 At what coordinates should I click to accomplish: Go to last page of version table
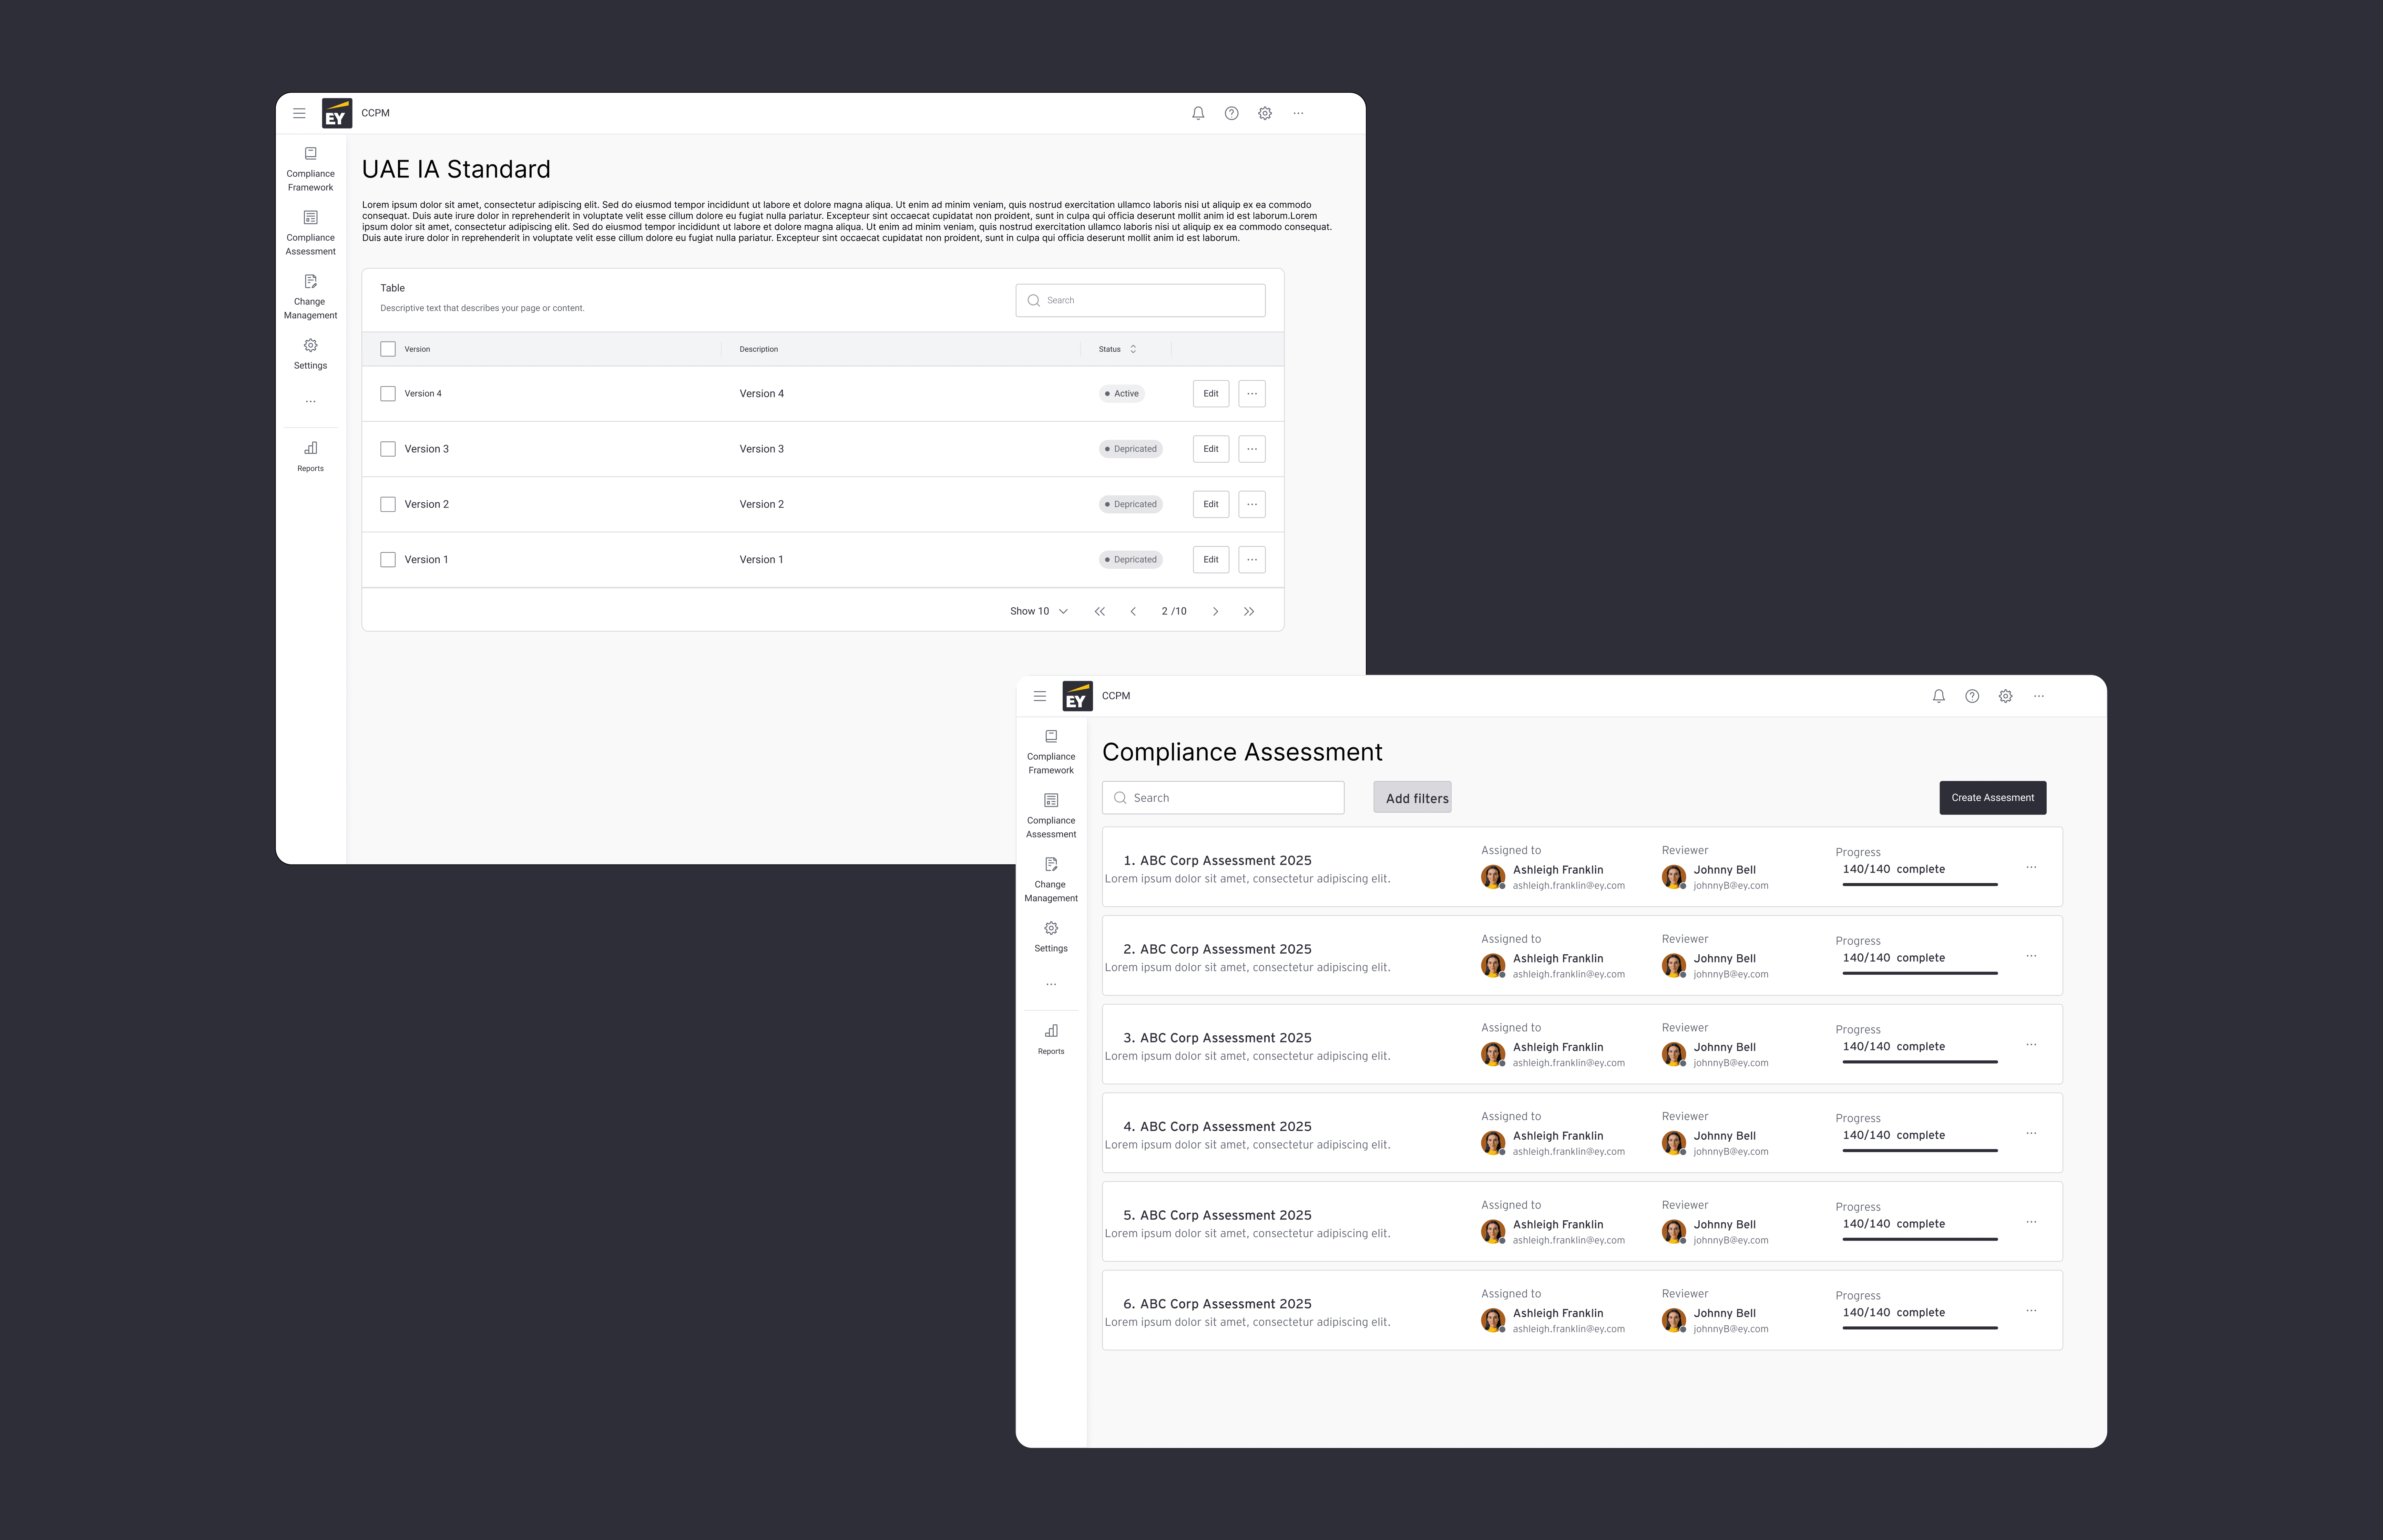point(1249,611)
